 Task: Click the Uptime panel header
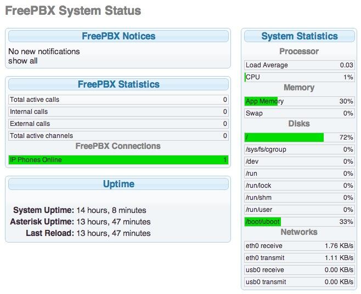pos(119,184)
